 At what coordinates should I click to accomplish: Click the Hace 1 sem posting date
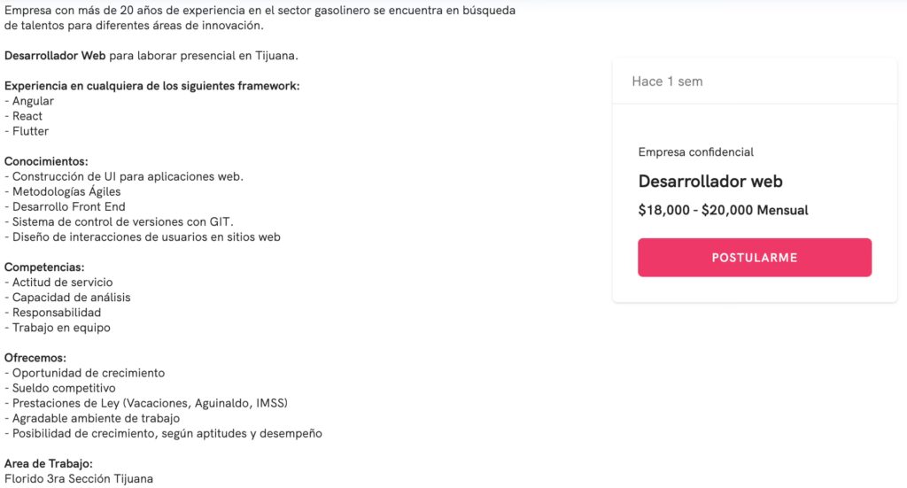[667, 81]
